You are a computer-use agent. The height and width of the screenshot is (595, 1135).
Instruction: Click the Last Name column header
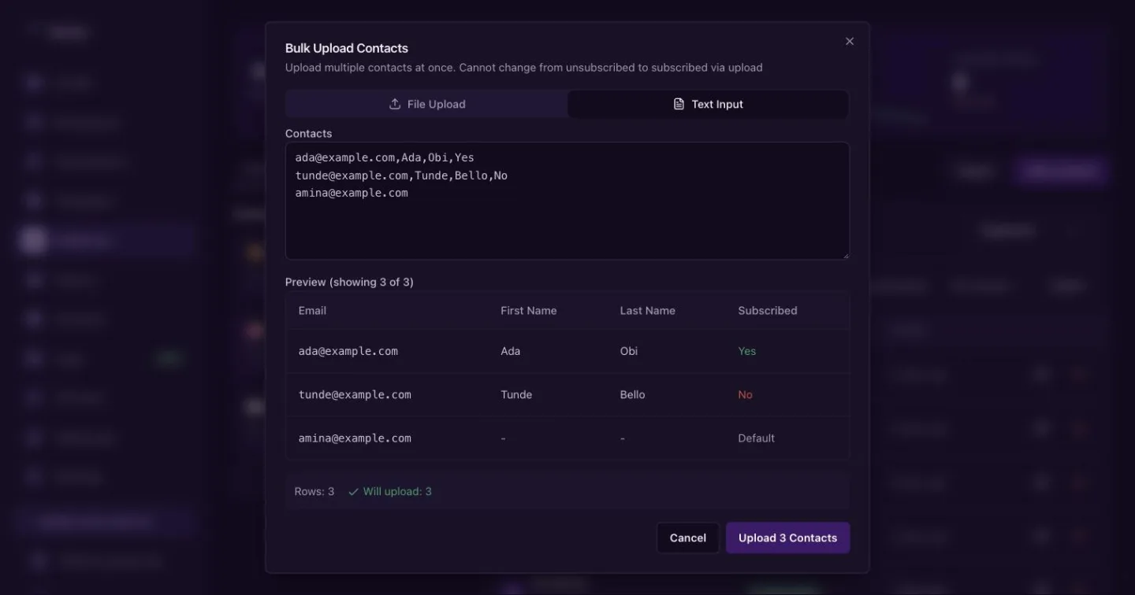647,311
